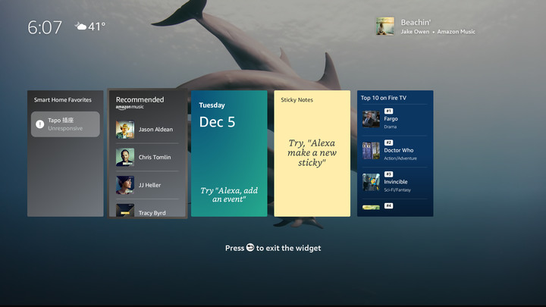
Task: Click the #4 rank badge
Action: 388,205
